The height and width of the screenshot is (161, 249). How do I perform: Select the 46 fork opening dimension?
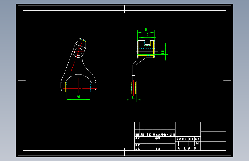coord(78,97)
